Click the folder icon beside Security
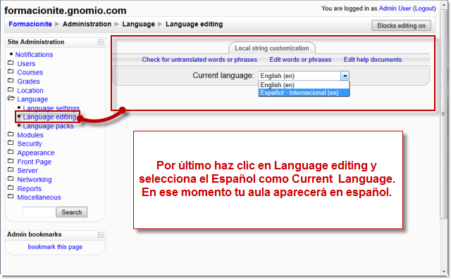451x279 pixels. (11, 143)
